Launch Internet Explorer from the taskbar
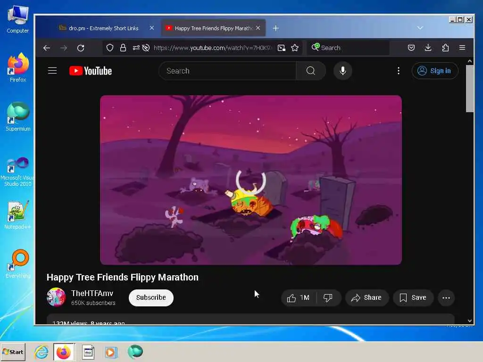 tap(42, 352)
